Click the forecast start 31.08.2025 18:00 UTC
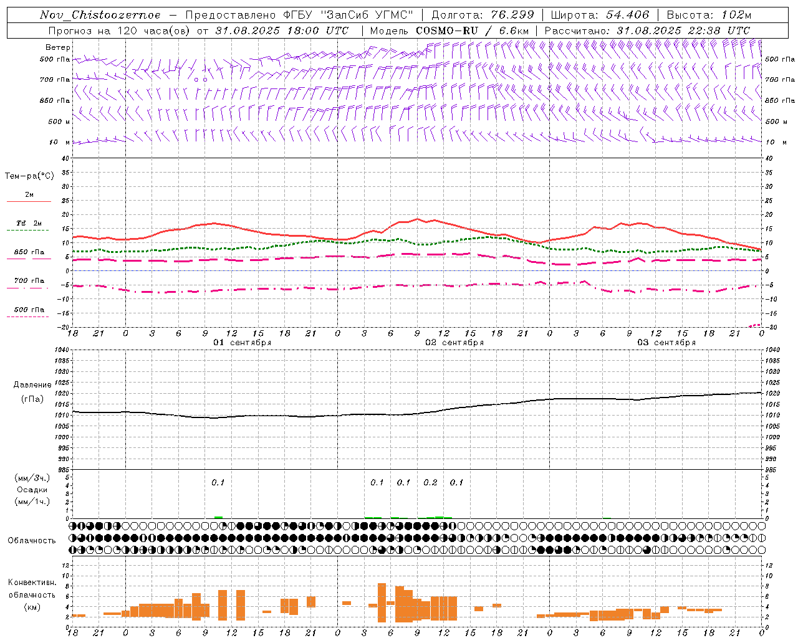 pyautogui.click(x=282, y=31)
